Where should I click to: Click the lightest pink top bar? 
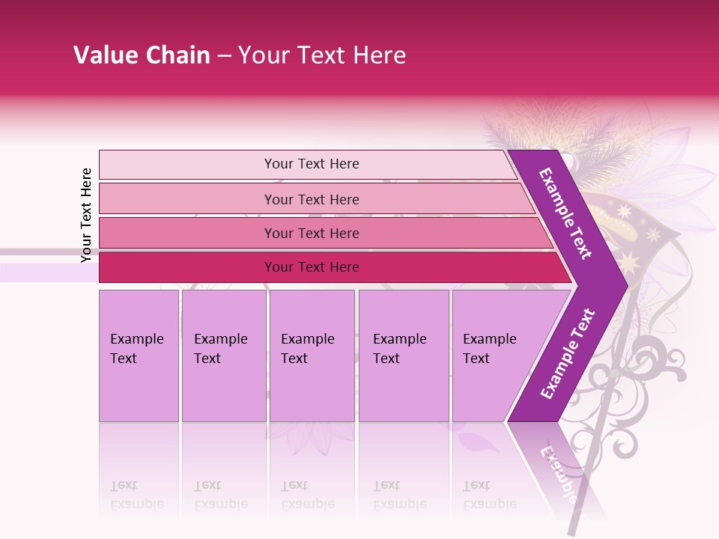click(308, 164)
